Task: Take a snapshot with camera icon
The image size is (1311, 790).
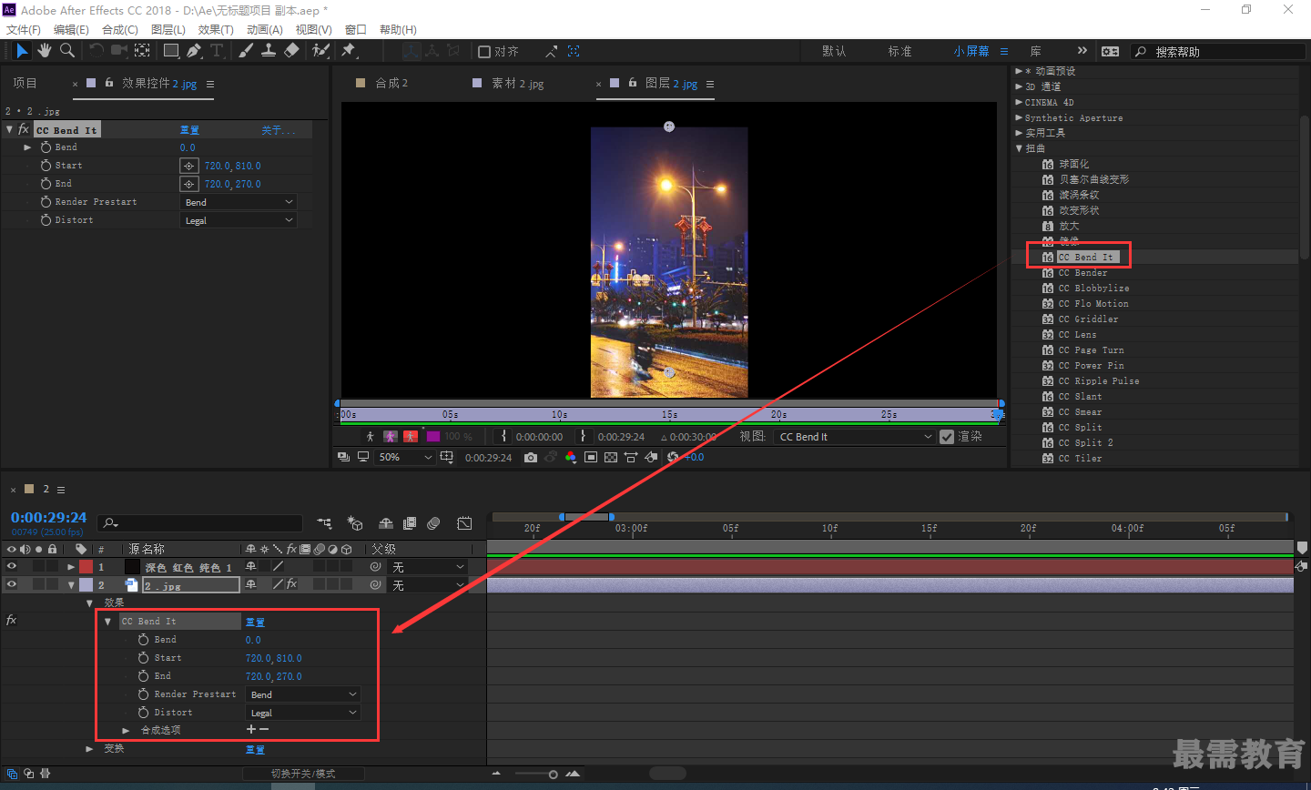Action: [531, 457]
